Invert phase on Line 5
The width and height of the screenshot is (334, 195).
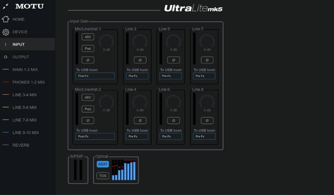(173, 60)
